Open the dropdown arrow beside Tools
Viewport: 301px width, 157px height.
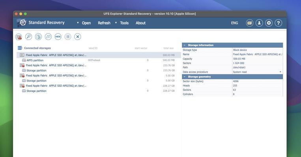tap(116, 23)
